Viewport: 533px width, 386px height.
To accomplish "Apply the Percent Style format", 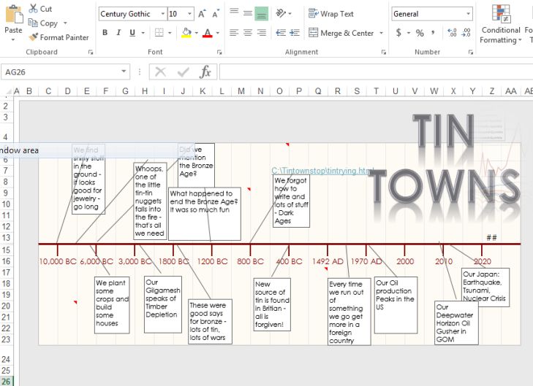I will coord(420,33).
